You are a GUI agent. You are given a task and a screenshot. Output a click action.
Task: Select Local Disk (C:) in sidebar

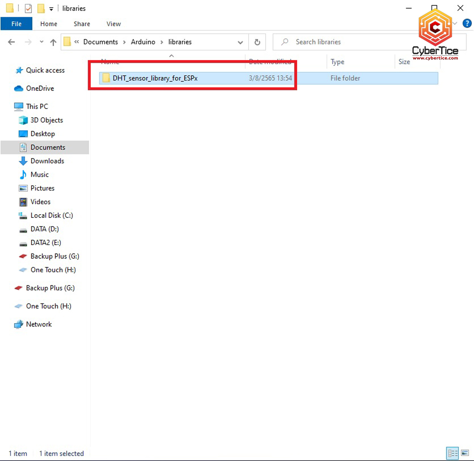click(x=52, y=215)
